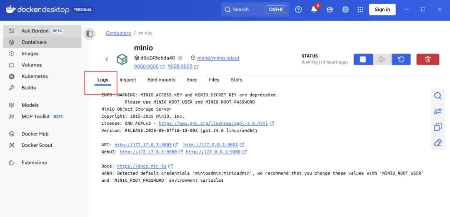
Task: Open log display settings sliders icon
Action: point(437,111)
